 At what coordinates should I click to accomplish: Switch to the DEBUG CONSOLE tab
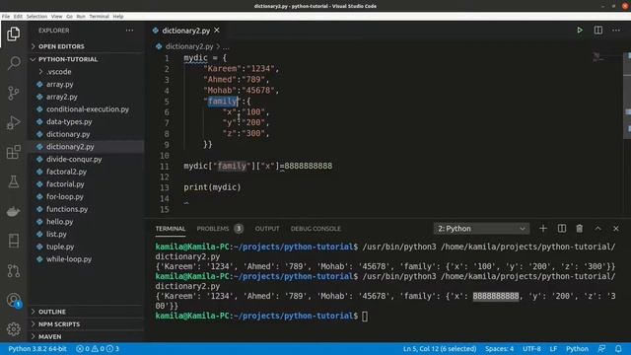click(x=315, y=228)
